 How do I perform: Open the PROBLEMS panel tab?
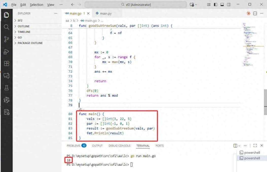tap(77, 146)
